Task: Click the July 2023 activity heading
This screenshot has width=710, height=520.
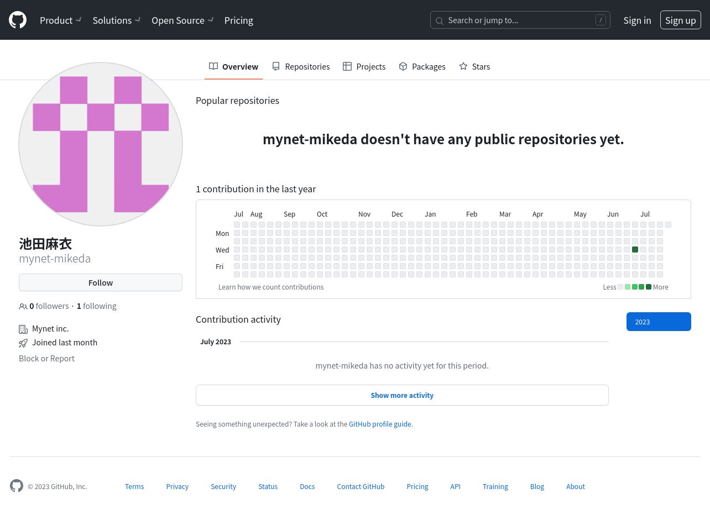Action: tap(216, 342)
